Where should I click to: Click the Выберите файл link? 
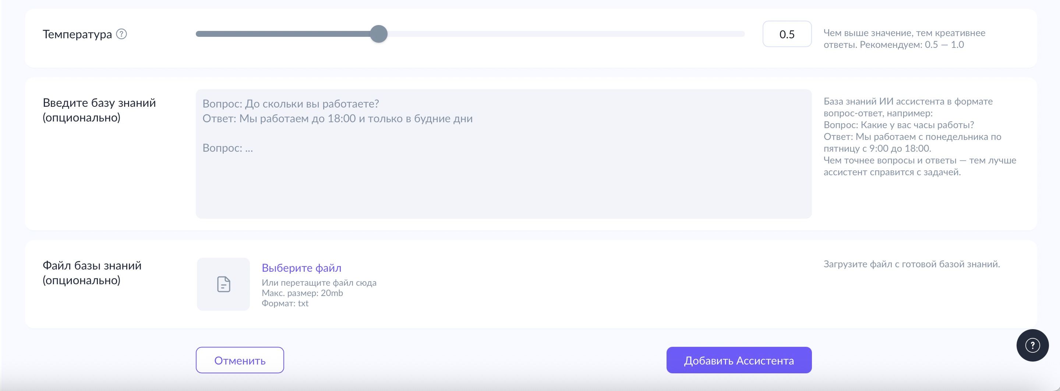tap(301, 268)
